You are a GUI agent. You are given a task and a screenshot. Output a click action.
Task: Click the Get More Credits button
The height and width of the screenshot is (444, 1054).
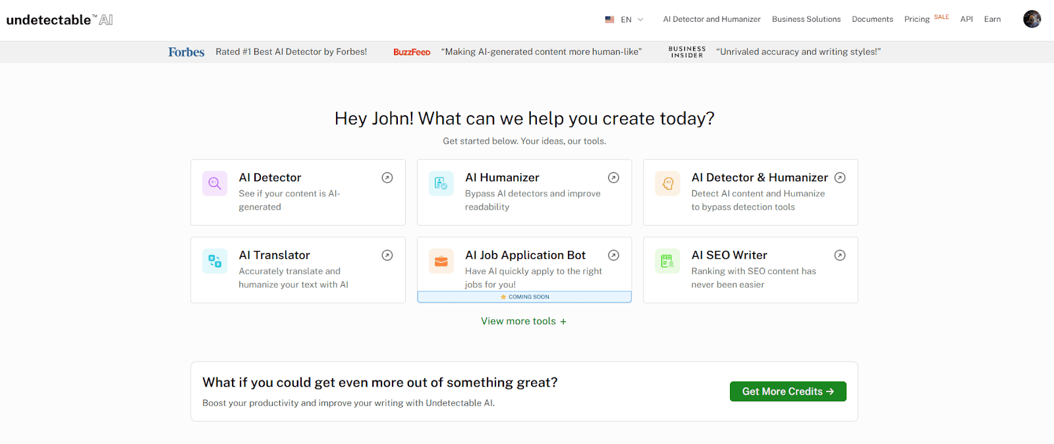788,391
